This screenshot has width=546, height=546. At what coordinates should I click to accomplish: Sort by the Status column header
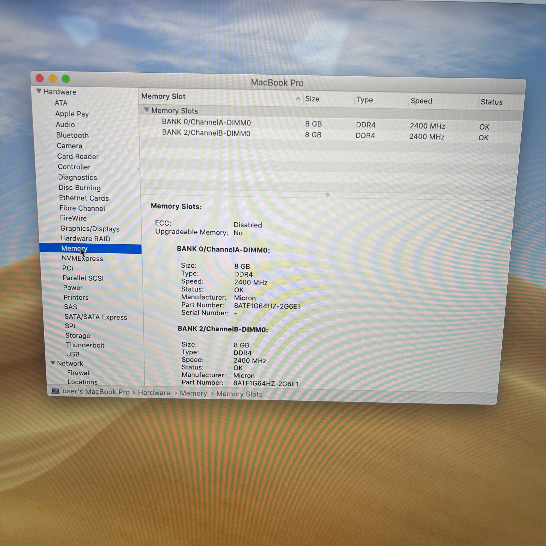click(492, 102)
